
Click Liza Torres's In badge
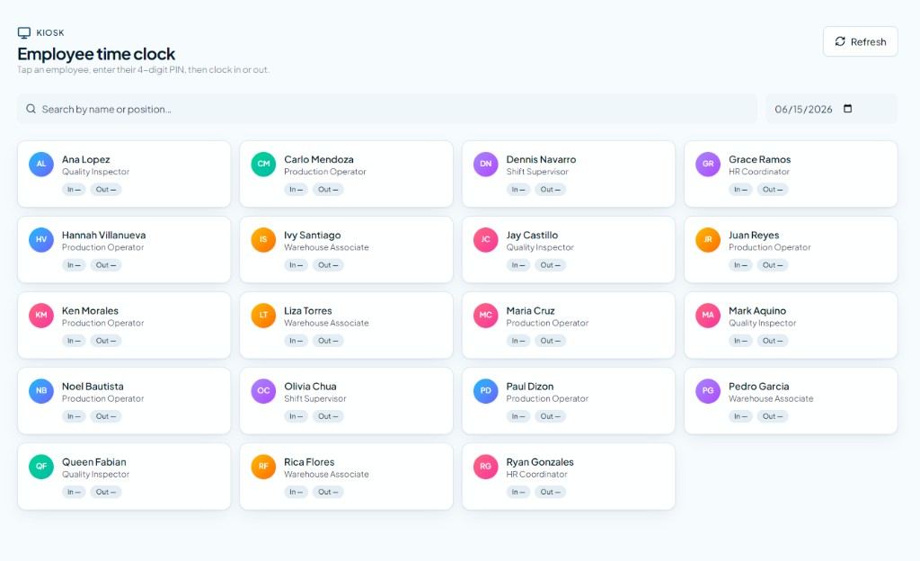point(296,341)
